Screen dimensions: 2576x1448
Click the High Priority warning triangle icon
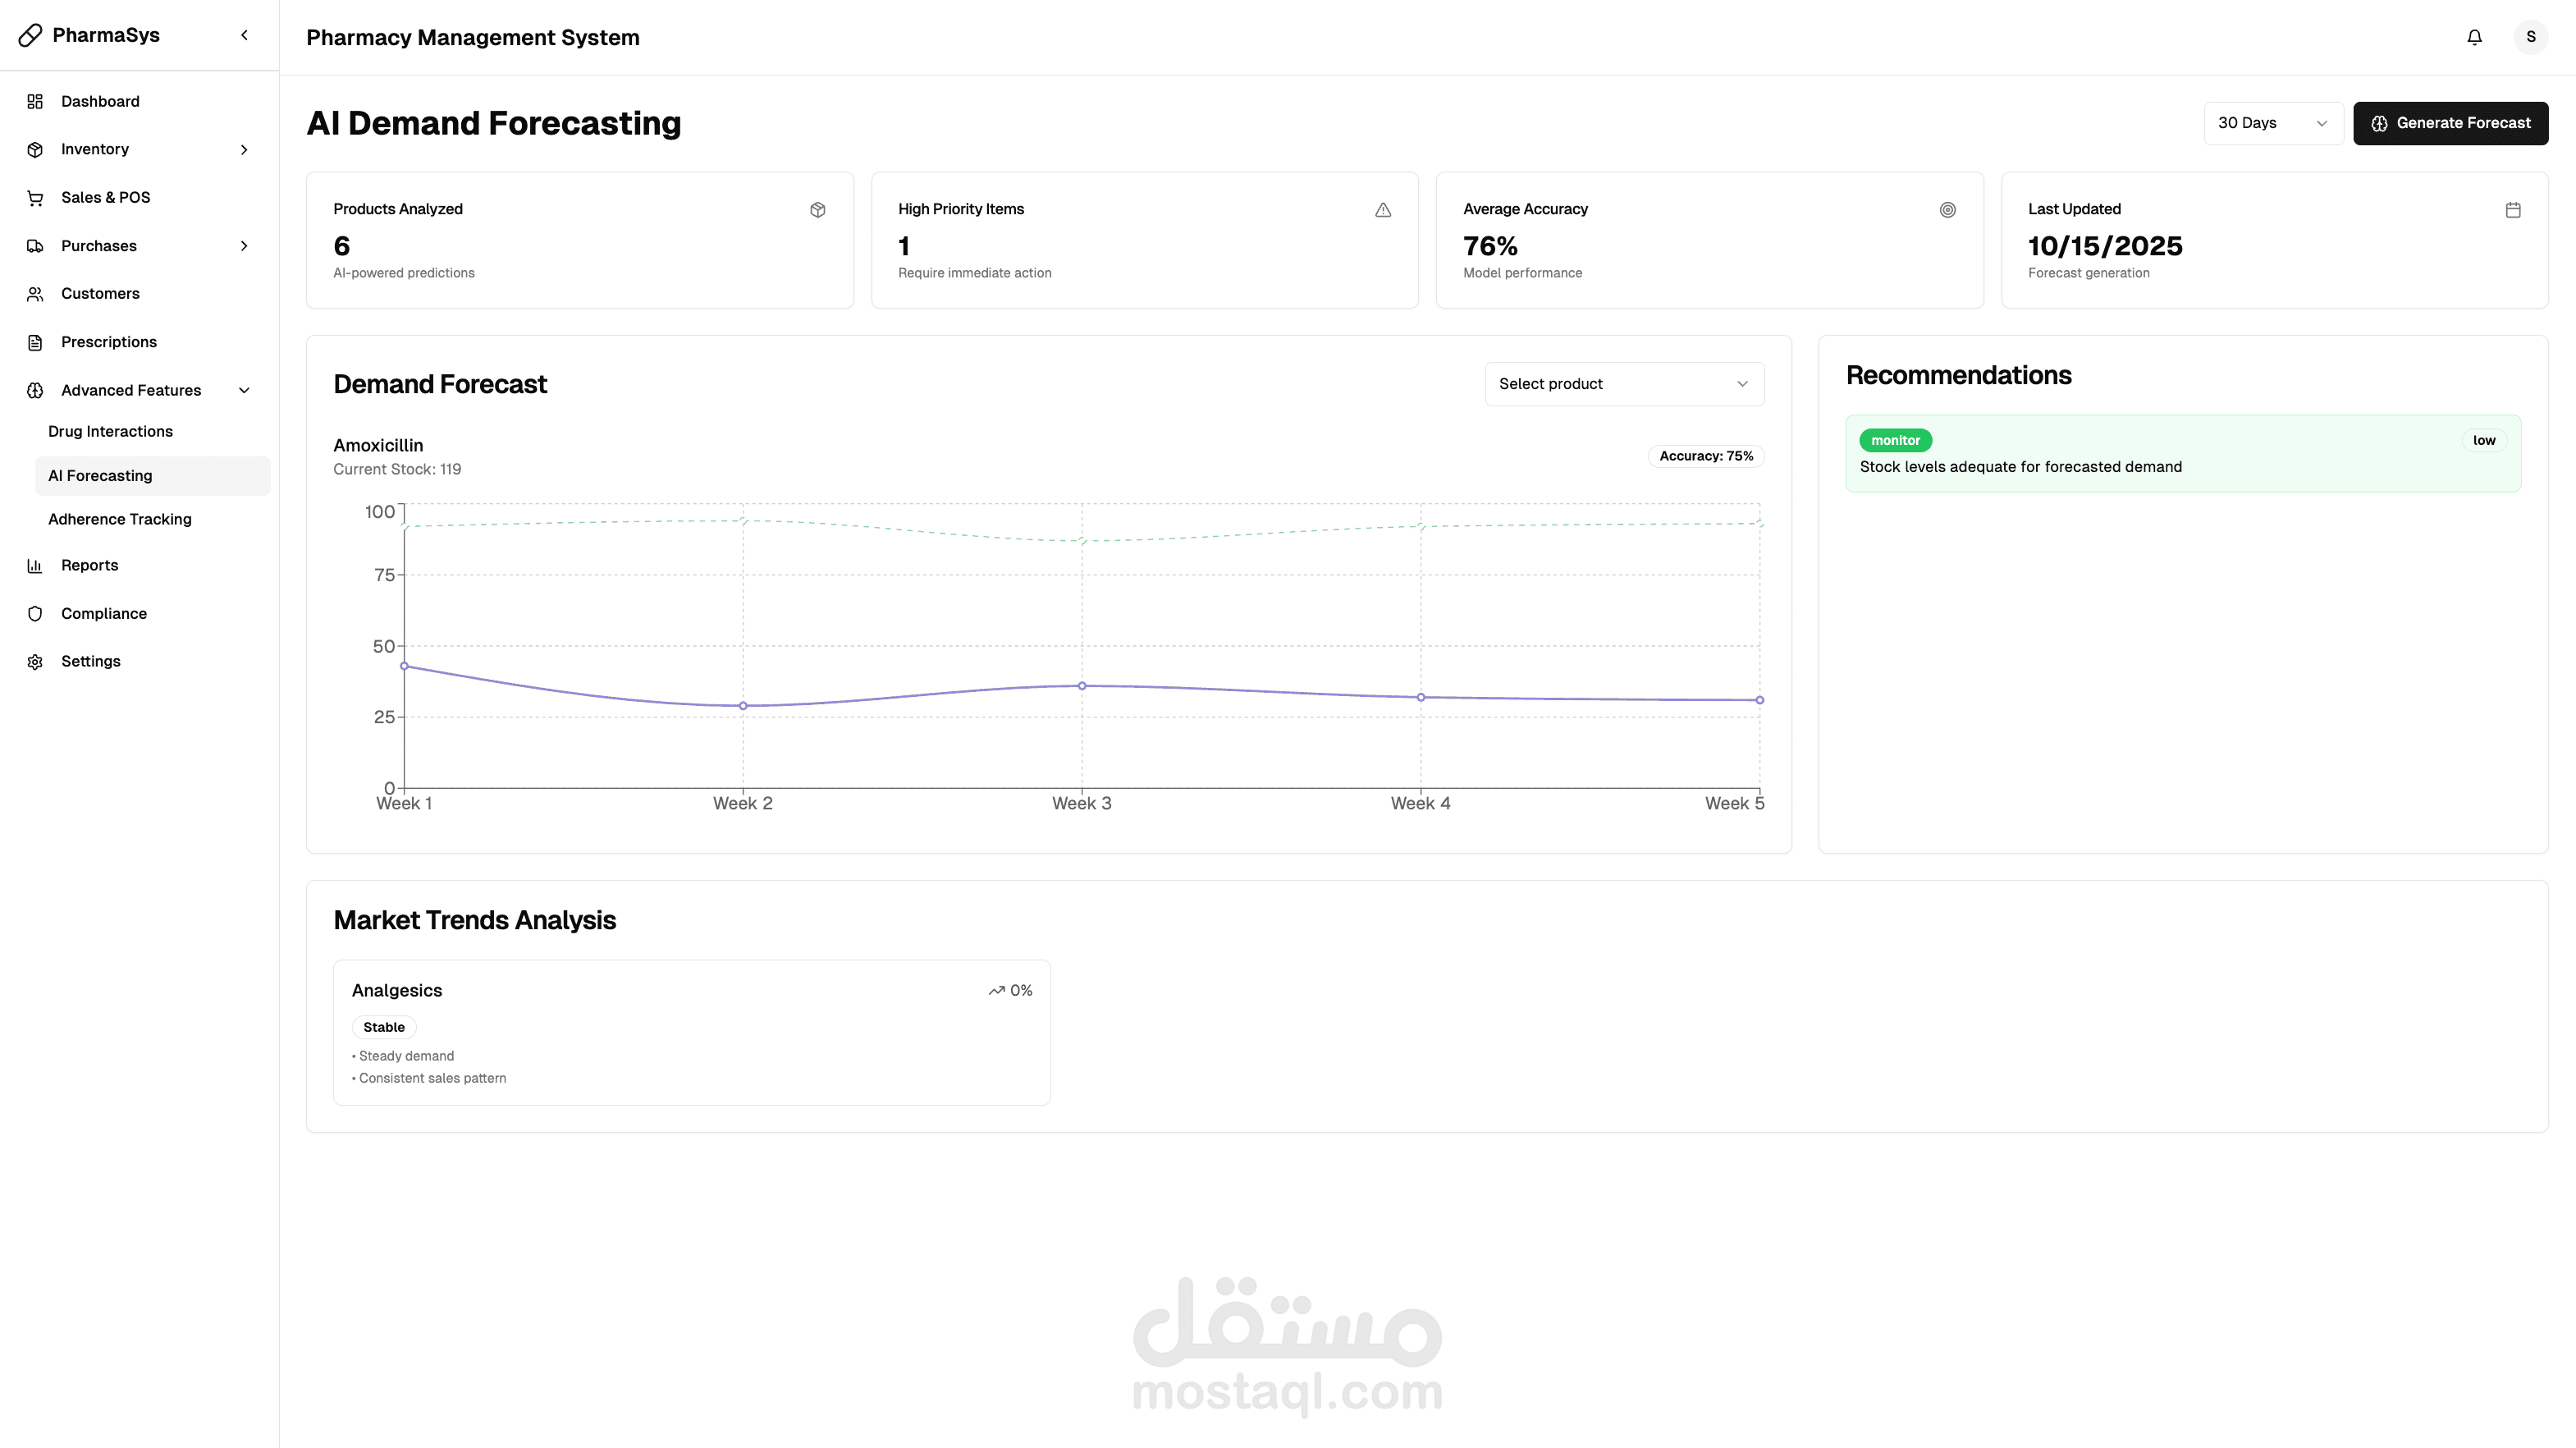click(1382, 210)
